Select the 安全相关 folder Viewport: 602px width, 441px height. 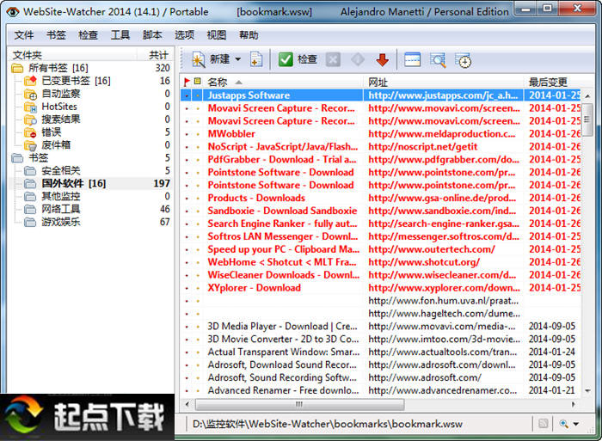point(61,170)
